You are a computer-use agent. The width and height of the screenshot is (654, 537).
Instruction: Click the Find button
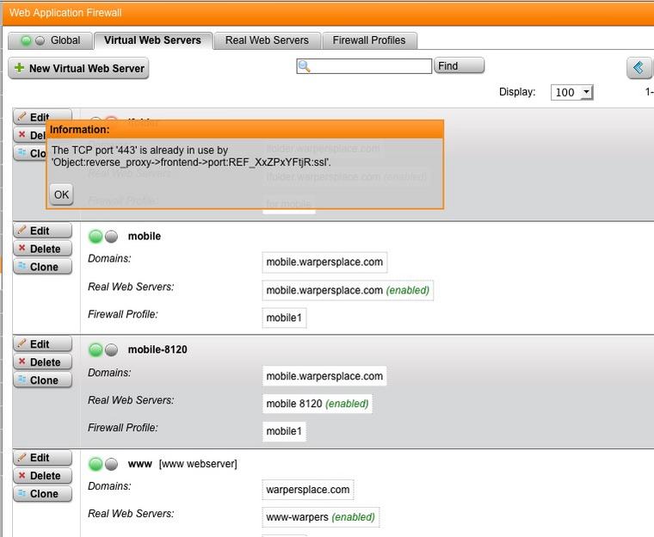click(x=459, y=66)
